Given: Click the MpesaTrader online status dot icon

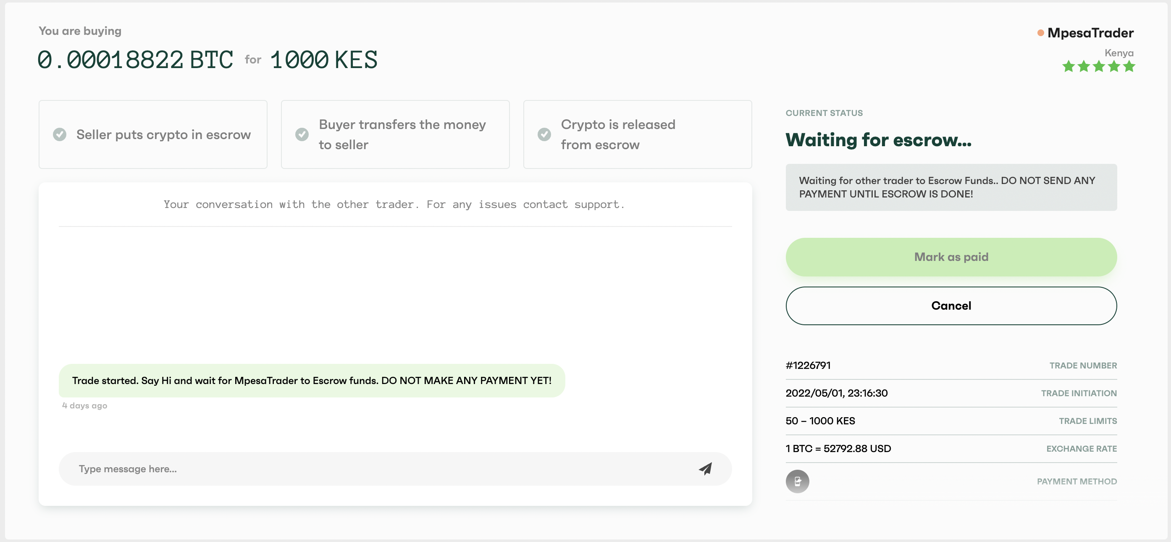Looking at the screenshot, I should pyautogui.click(x=1038, y=32).
